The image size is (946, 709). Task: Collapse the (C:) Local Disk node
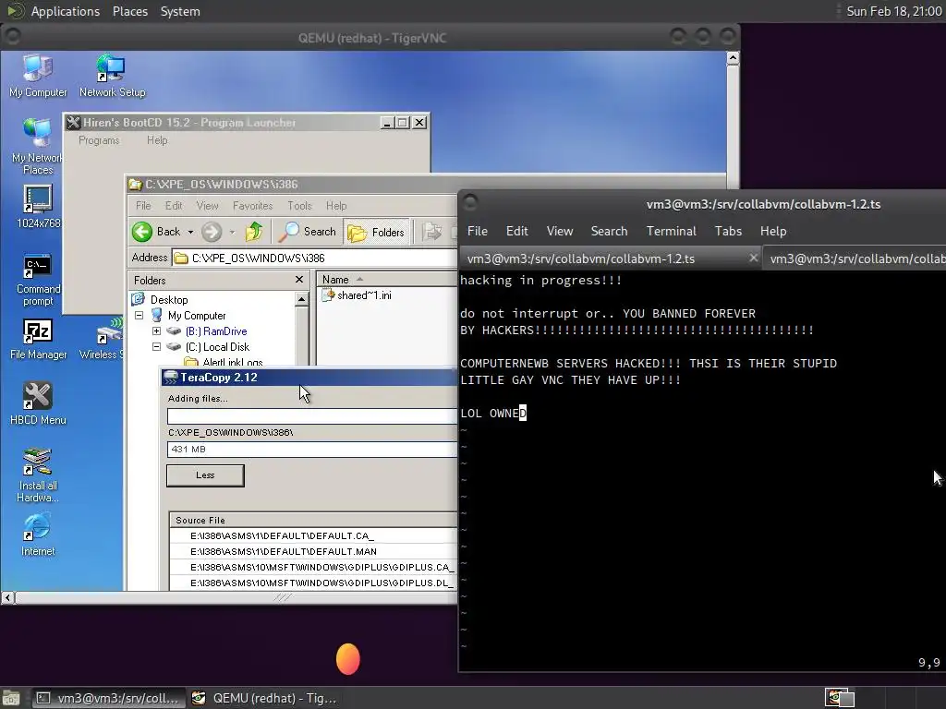[156, 347]
